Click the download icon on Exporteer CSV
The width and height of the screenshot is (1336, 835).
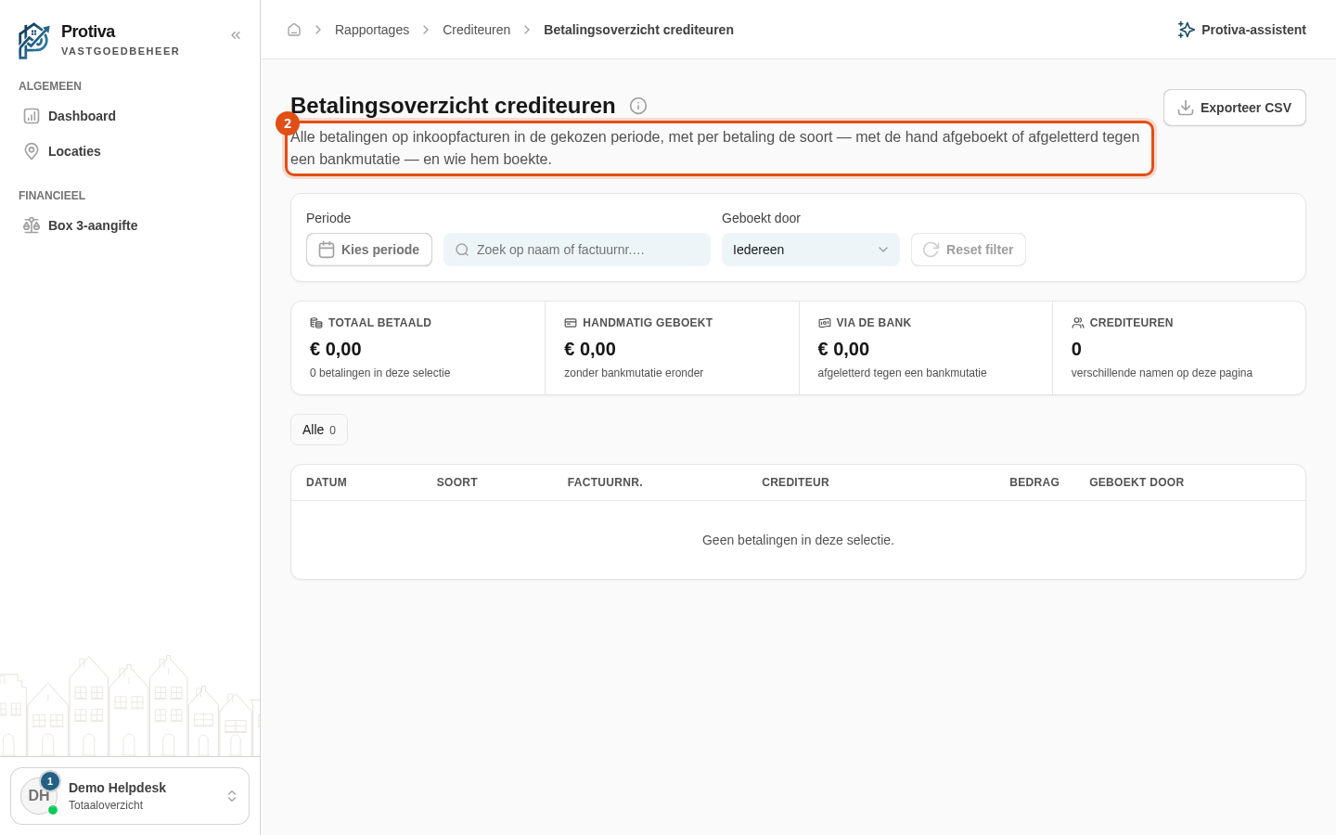point(1186,108)
